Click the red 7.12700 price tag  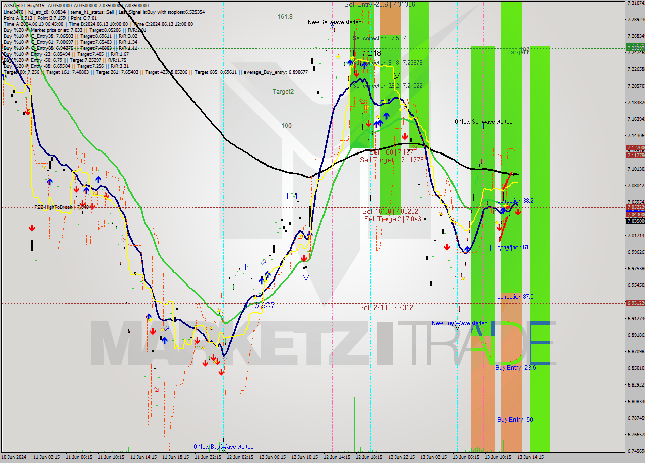[635, 148]
